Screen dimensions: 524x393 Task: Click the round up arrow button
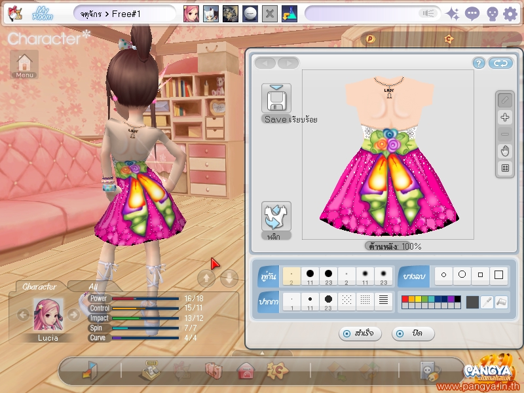point(206,278)
